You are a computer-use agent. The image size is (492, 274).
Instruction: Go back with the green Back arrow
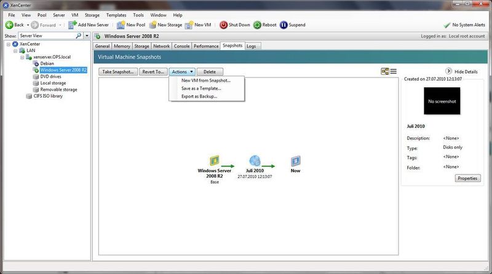[9, 25]
